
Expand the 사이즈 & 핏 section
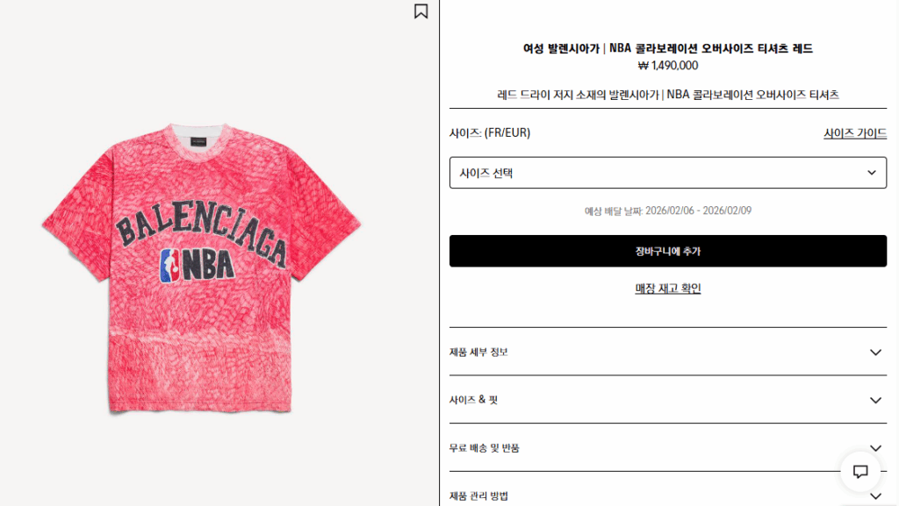668,400
